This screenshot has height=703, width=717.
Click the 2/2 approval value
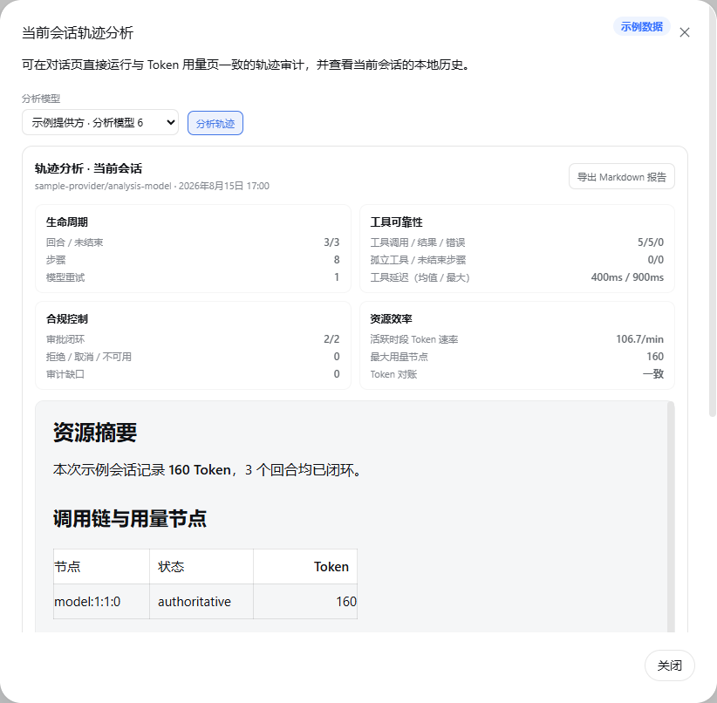331,339
